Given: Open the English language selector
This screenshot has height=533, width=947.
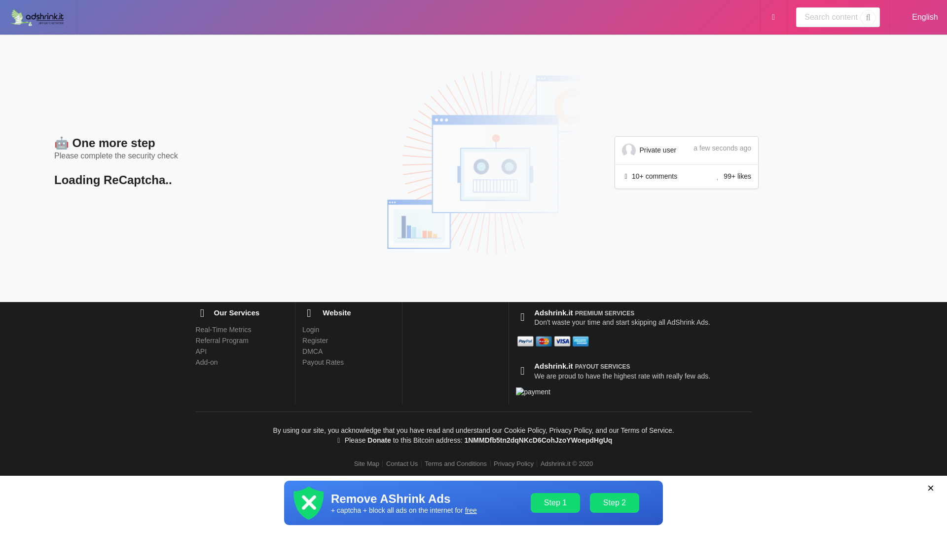Looking at the screenshot, I should (x=924, y=17).
